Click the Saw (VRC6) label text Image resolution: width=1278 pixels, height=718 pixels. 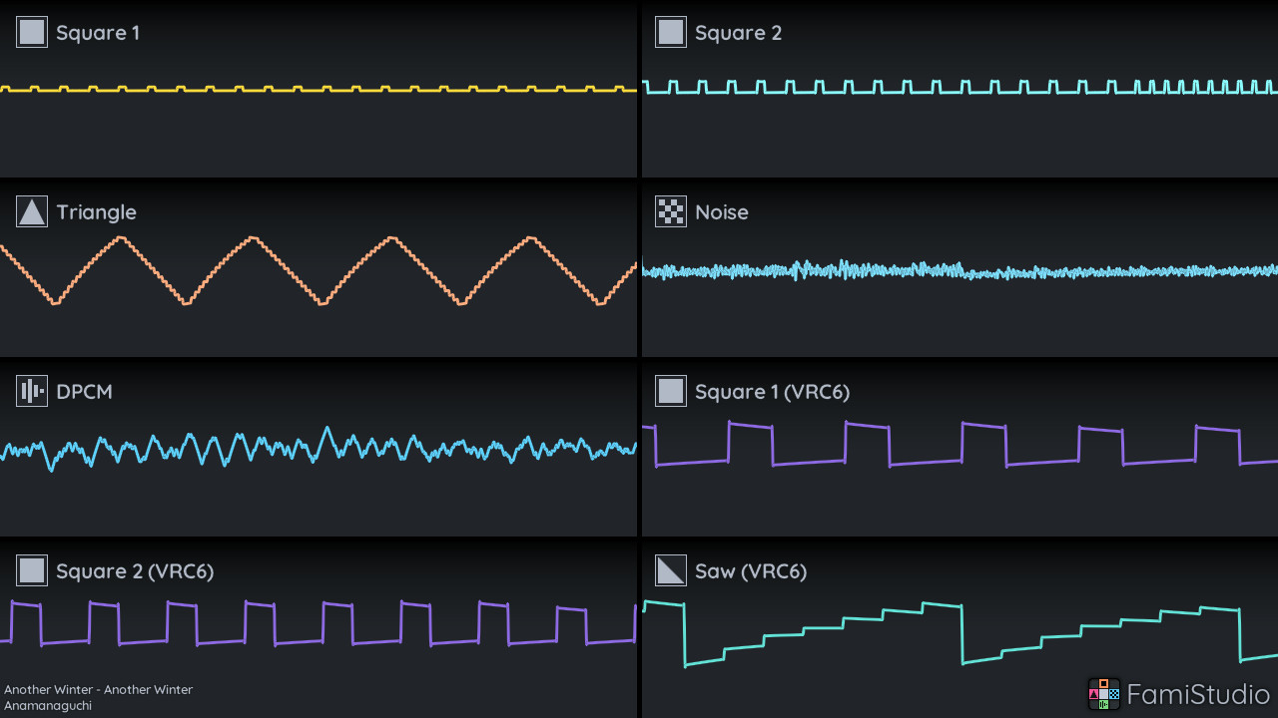[x=751, y=571]
